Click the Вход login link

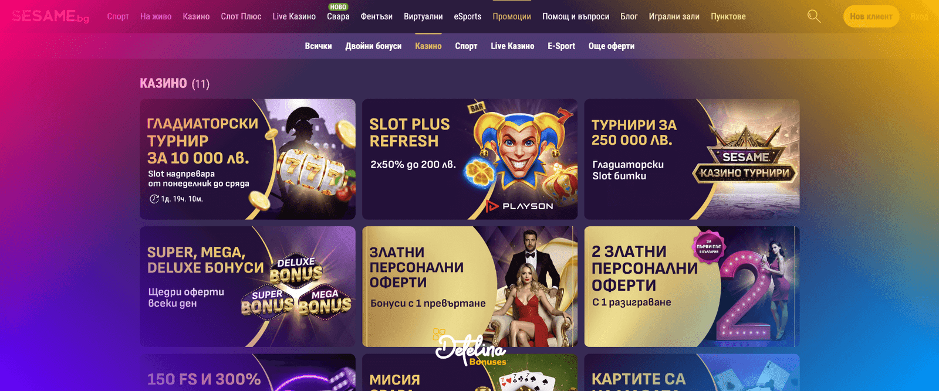click(x=920, y=16)
